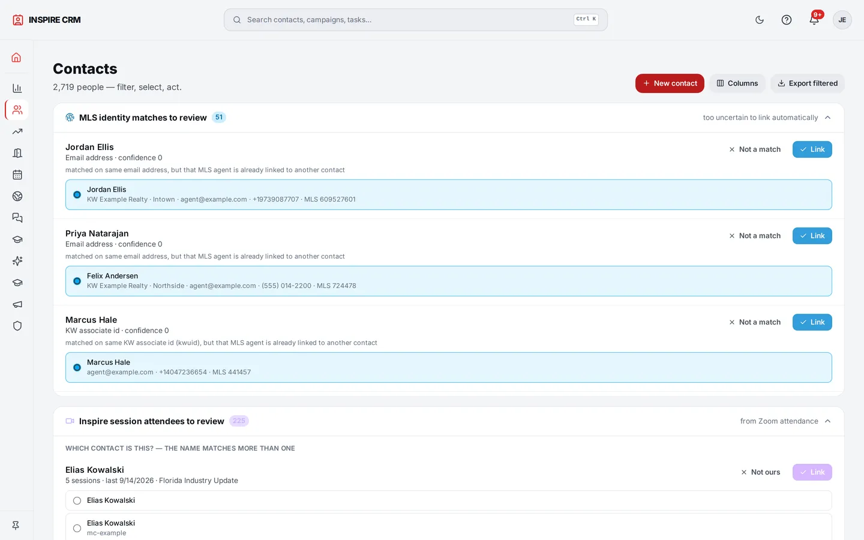Image resolution: width=864 pixels, height=540 pixels.
Task: Focus the search contacts, campaigns, tasks field
Action: pos(416,20)
